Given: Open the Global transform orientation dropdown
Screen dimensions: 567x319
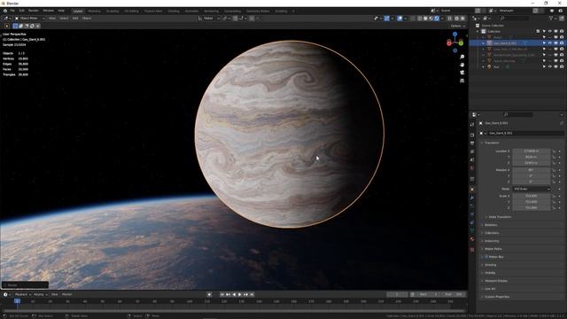Looking at the screenshot, I should (209, 18).
